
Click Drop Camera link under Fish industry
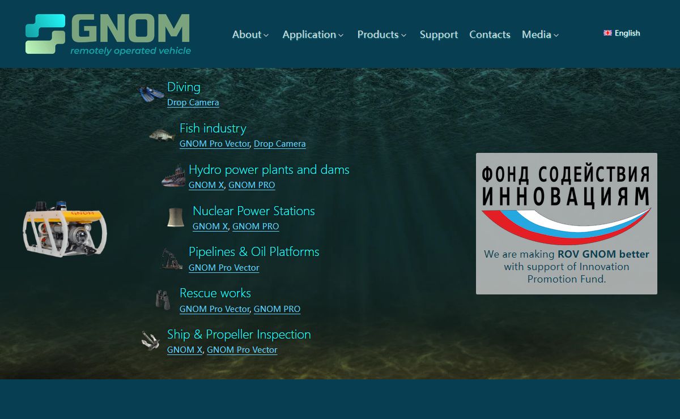(279, 144)
